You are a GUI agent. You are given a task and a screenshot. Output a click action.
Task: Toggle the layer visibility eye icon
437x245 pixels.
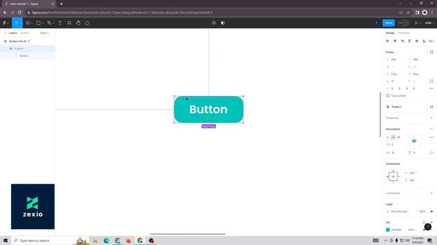click(432, 212)
